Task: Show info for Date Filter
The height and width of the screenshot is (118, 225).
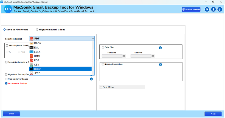Action: pyautogui.click(x=160, y=48)
